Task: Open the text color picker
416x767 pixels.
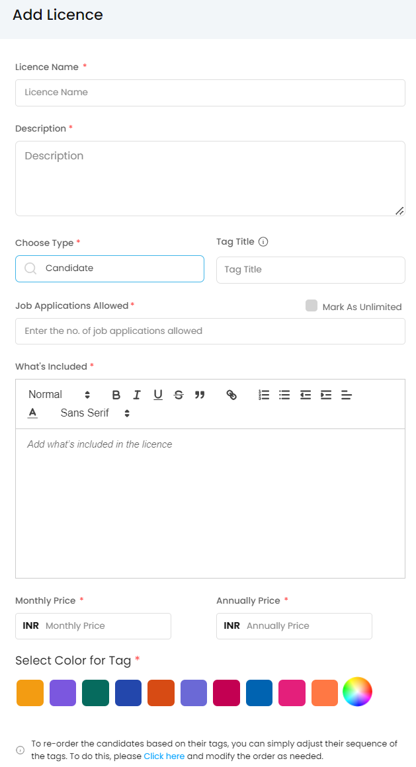Action: pyautogui.click(x=32, y=413)
